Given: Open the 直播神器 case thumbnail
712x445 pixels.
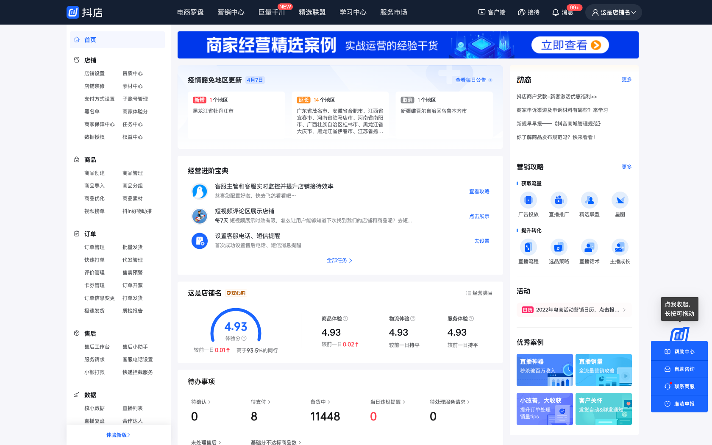Looking at the screenshot, I should click(545, 370).
